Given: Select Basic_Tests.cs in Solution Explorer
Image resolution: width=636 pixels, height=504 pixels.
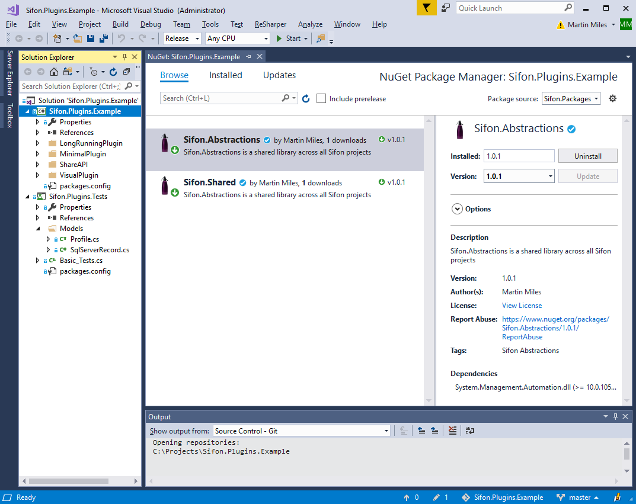Looking at the screenshot, I should 81,261.
